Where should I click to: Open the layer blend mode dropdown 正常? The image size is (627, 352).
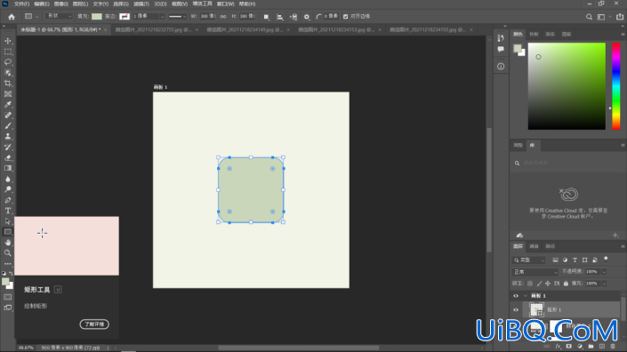tap(535, 272)
